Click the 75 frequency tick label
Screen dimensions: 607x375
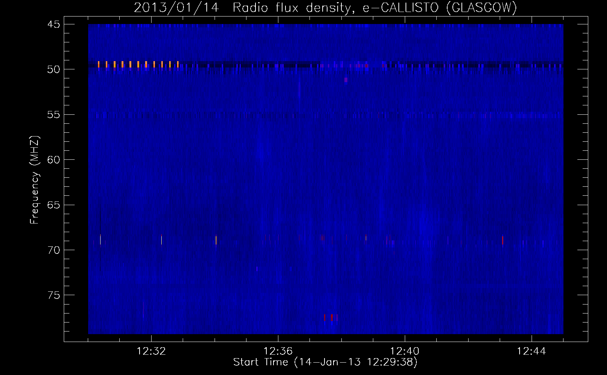54,295
